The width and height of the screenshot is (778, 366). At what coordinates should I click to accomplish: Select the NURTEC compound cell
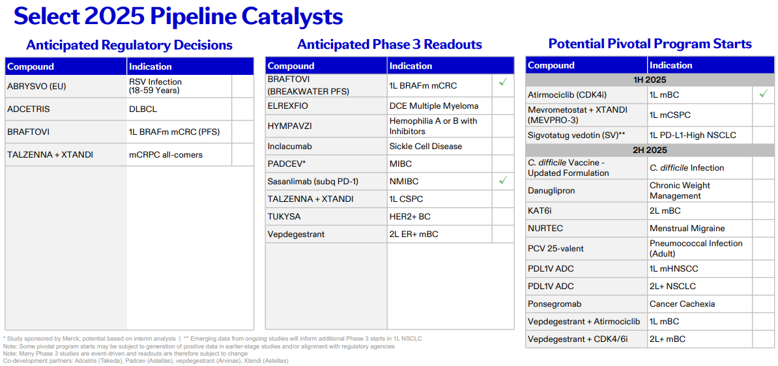[x=586, y=229]
